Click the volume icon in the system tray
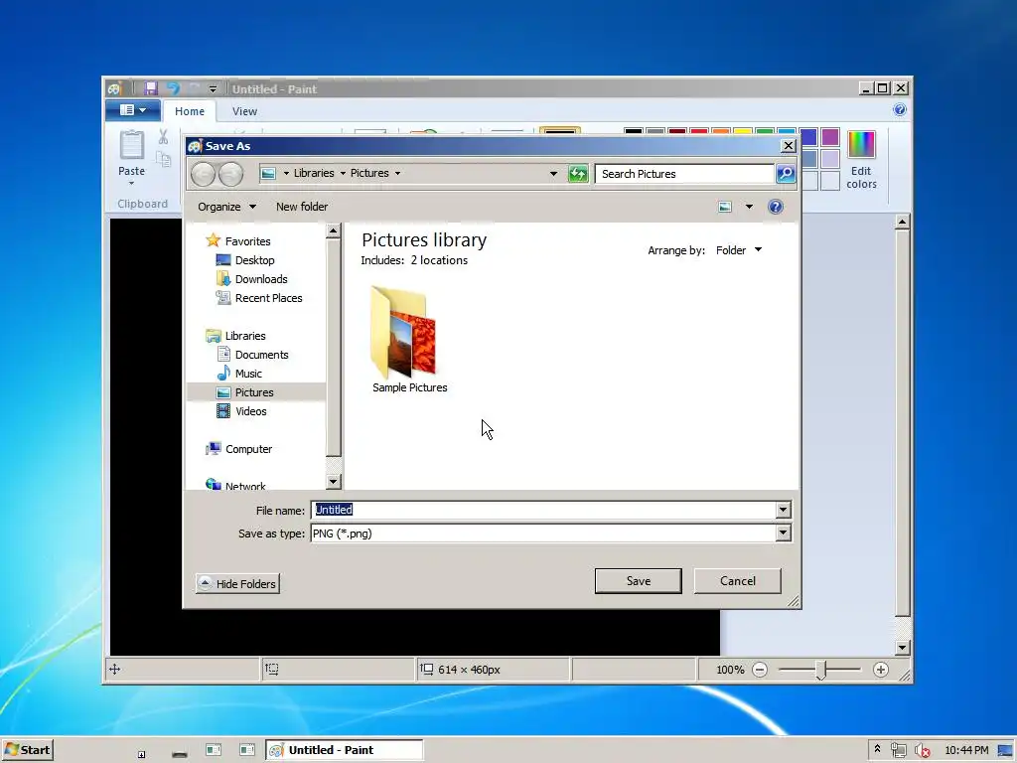1017x763 pixels. tap(922, 750)
